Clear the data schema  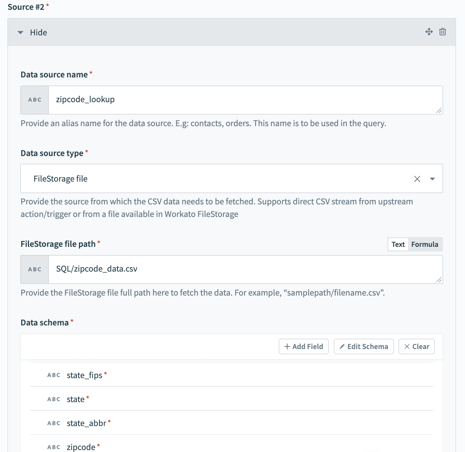coord(417,346)
